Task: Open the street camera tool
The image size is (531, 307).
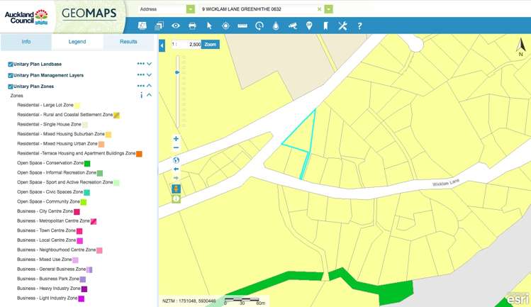Action: 293,26
